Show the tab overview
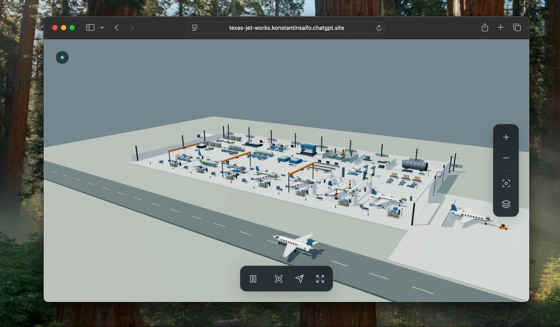Viewport: 560px width, 327px height. [517, 28]
